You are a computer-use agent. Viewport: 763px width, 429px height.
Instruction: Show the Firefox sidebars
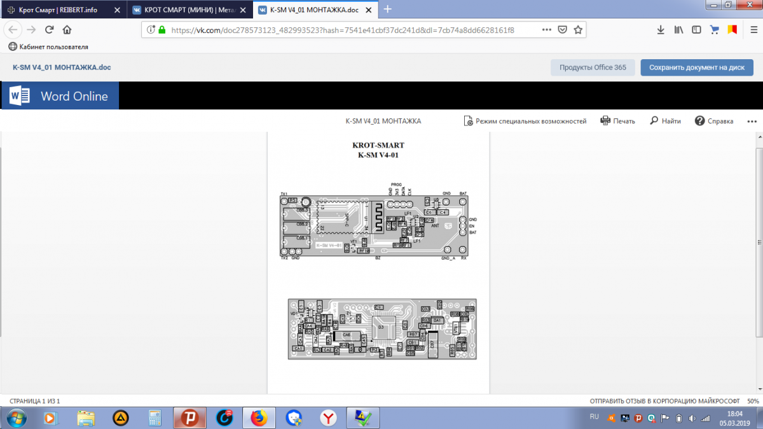click(697, 30)
